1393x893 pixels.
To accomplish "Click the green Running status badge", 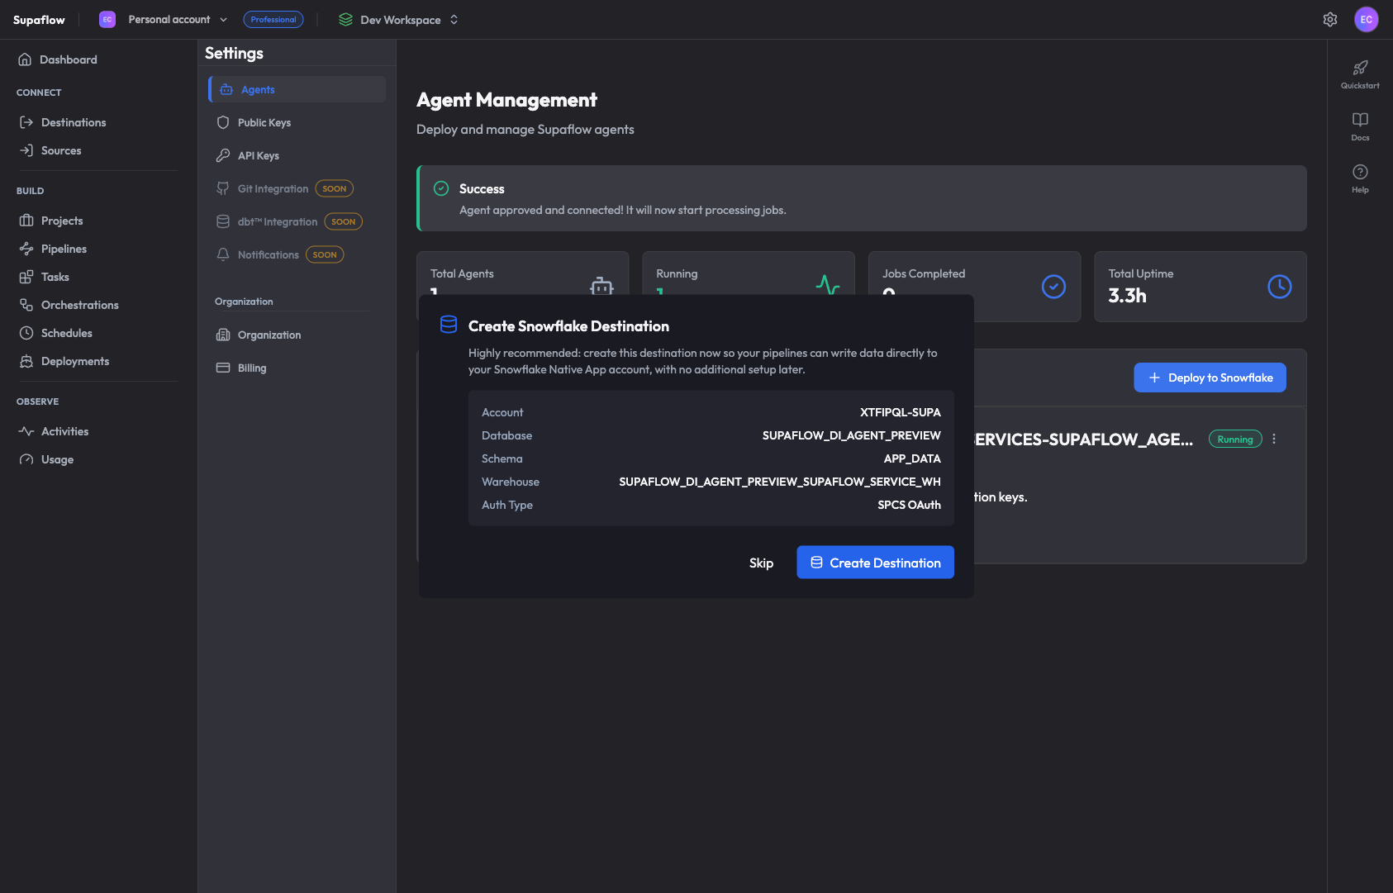I will coord(1235,439).
